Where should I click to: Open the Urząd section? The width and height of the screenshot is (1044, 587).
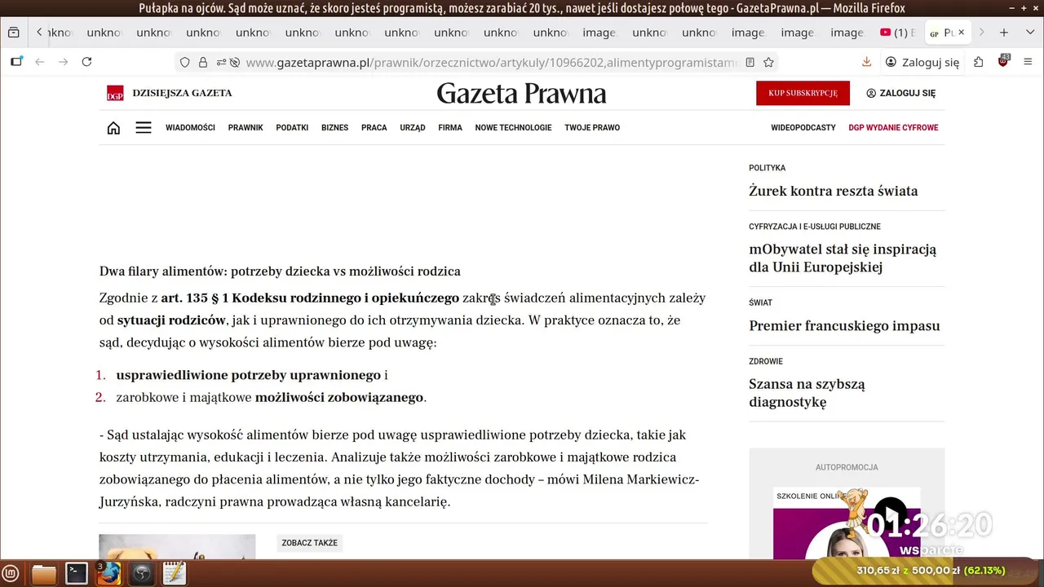point(413,128)
